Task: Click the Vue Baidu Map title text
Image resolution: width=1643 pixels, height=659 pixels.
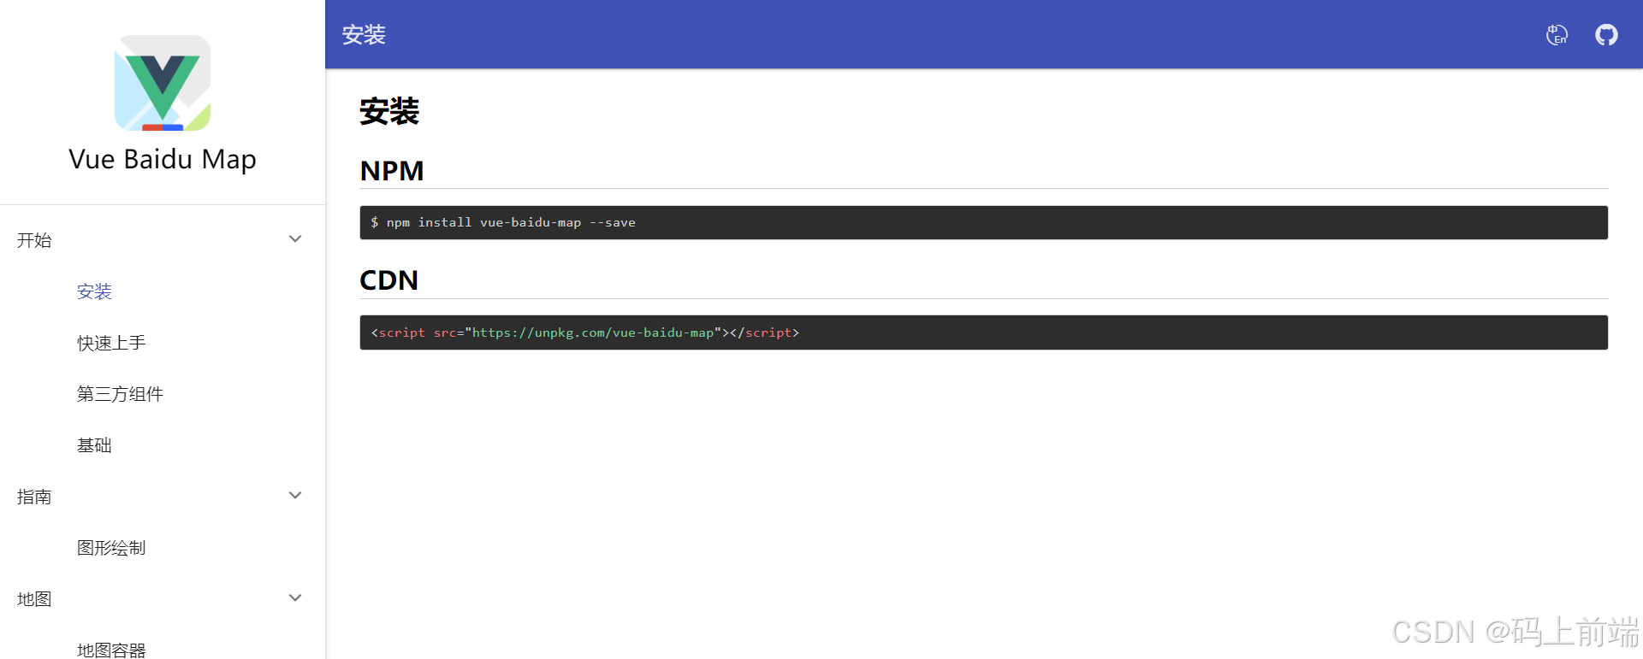Action: pyautogui.click(x=163, y=160)
